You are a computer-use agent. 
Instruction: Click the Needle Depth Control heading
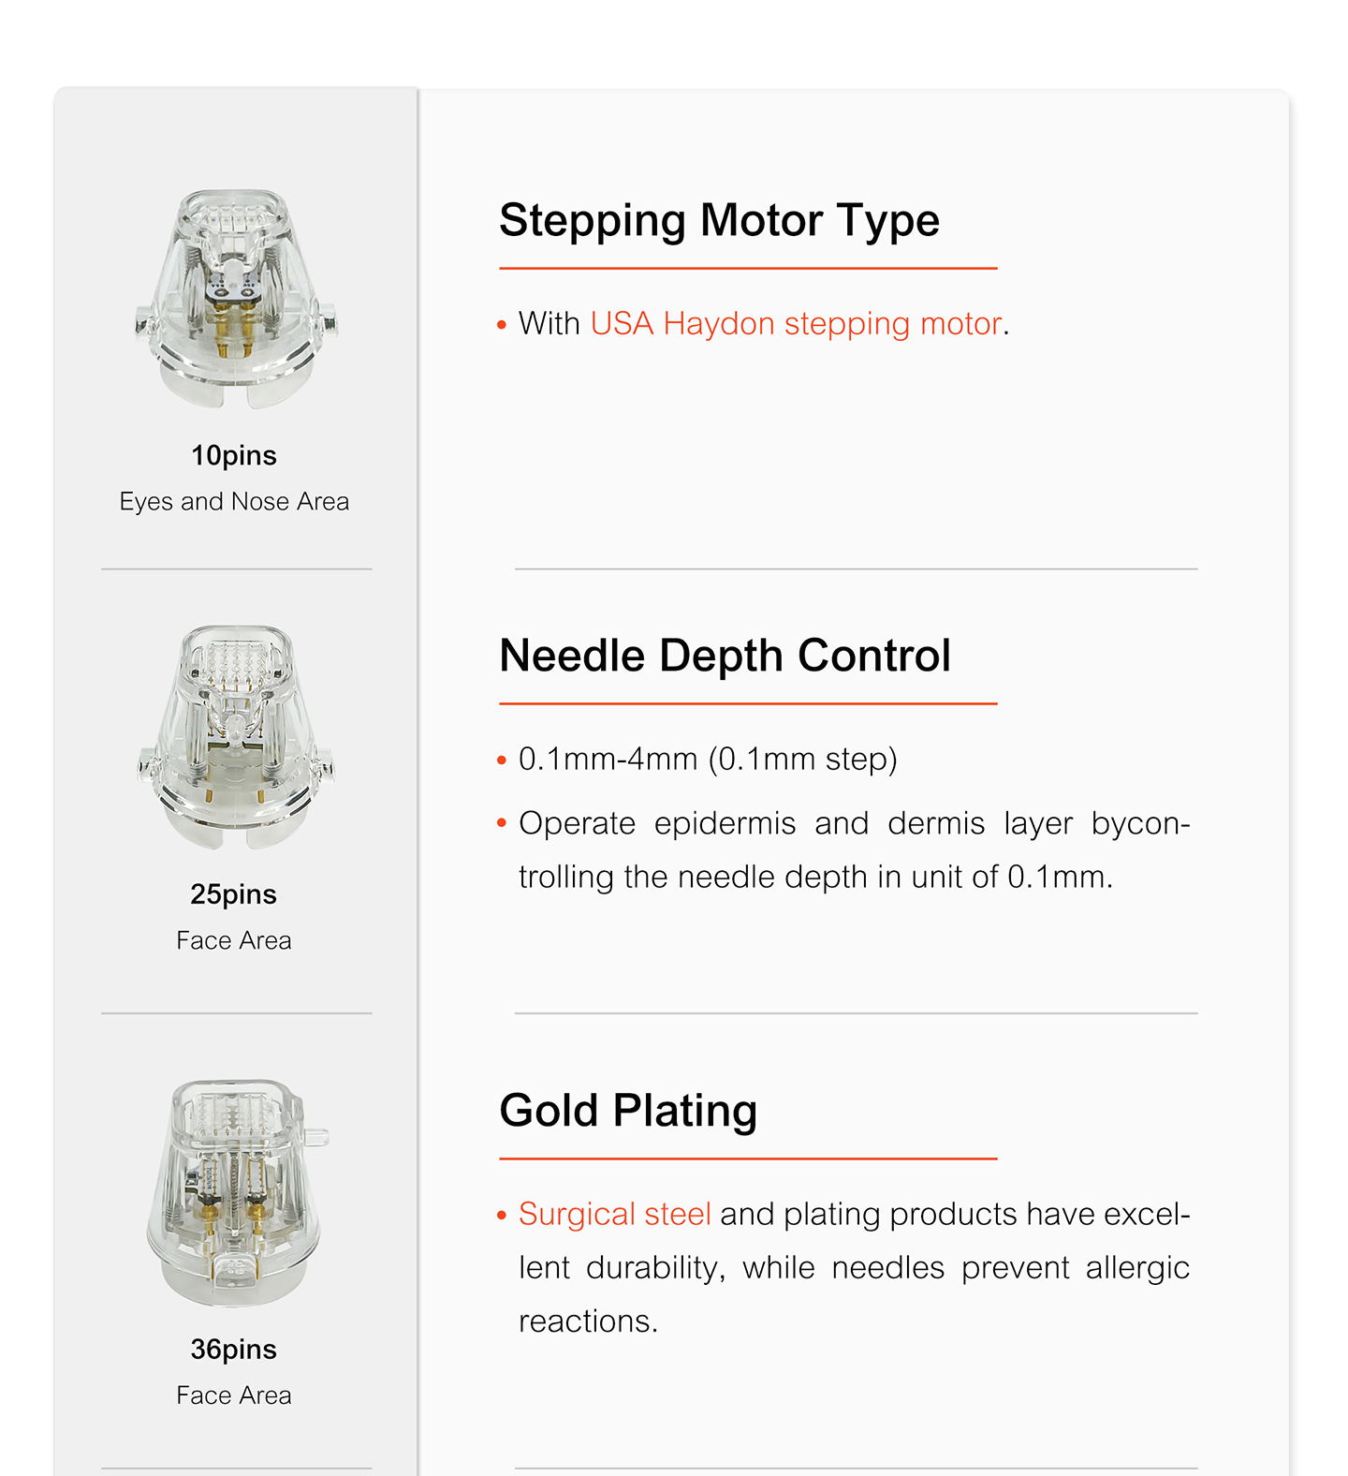point(725,656)
